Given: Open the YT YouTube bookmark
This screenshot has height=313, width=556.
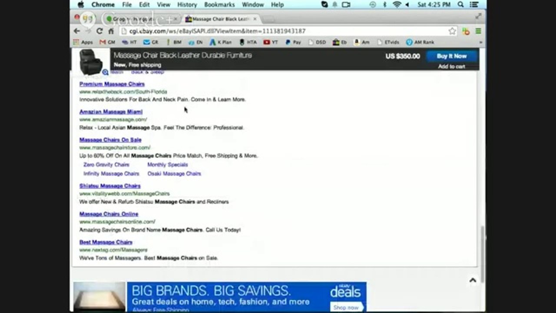Looking at the screenshot, I should coord(271,42).
